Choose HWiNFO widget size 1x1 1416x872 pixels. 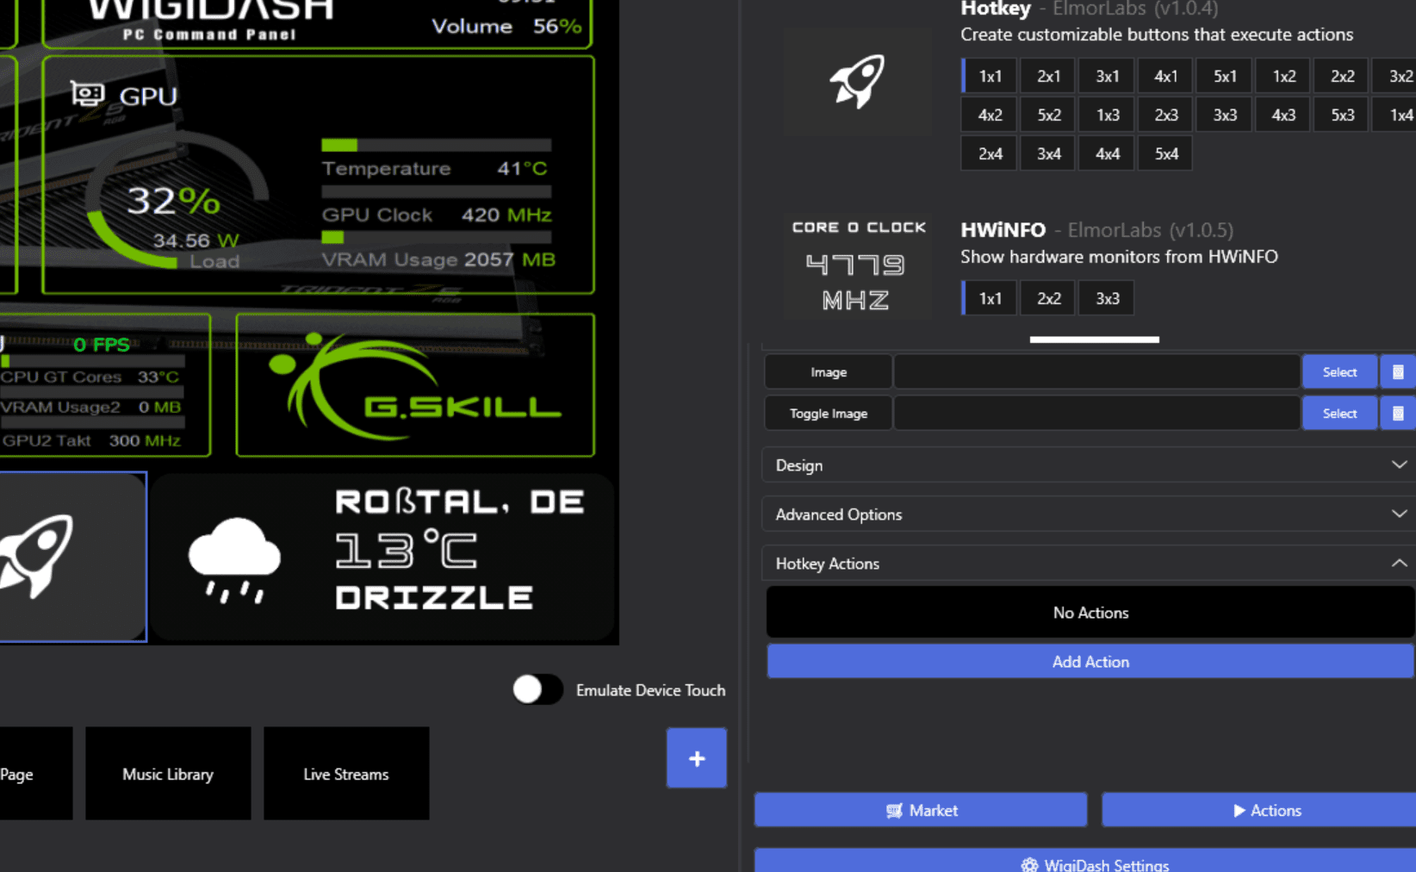(x=990, y=298)
